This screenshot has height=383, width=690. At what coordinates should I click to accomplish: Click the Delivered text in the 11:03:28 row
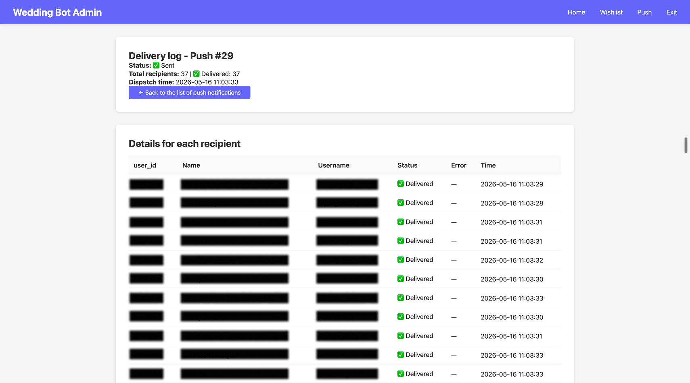point(419,203)
